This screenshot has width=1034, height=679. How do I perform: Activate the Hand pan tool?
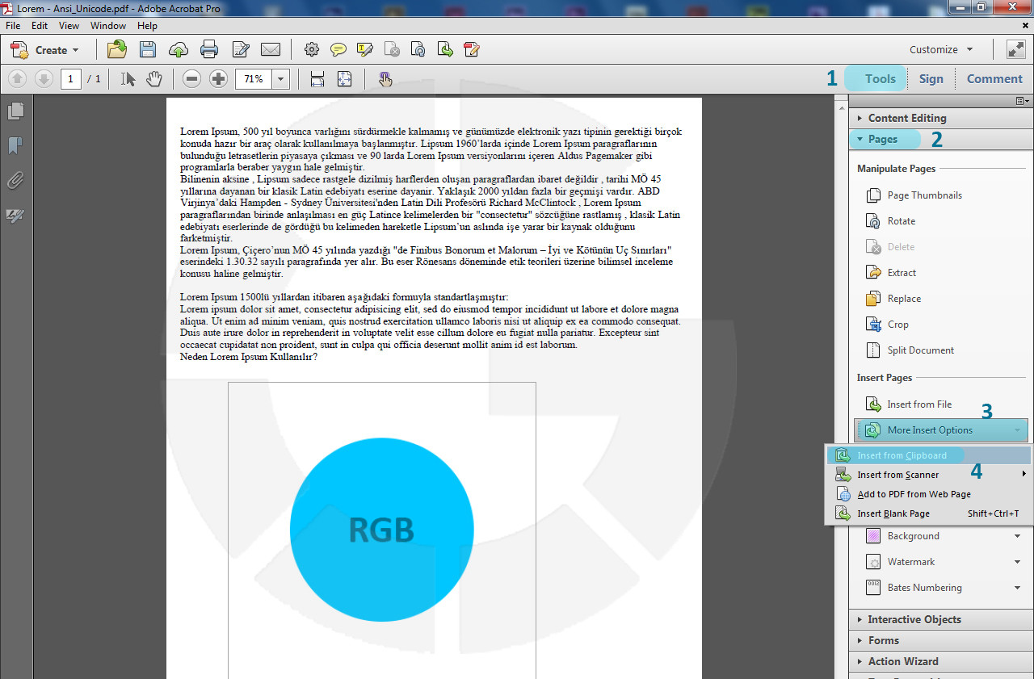[x=154, y=78]
